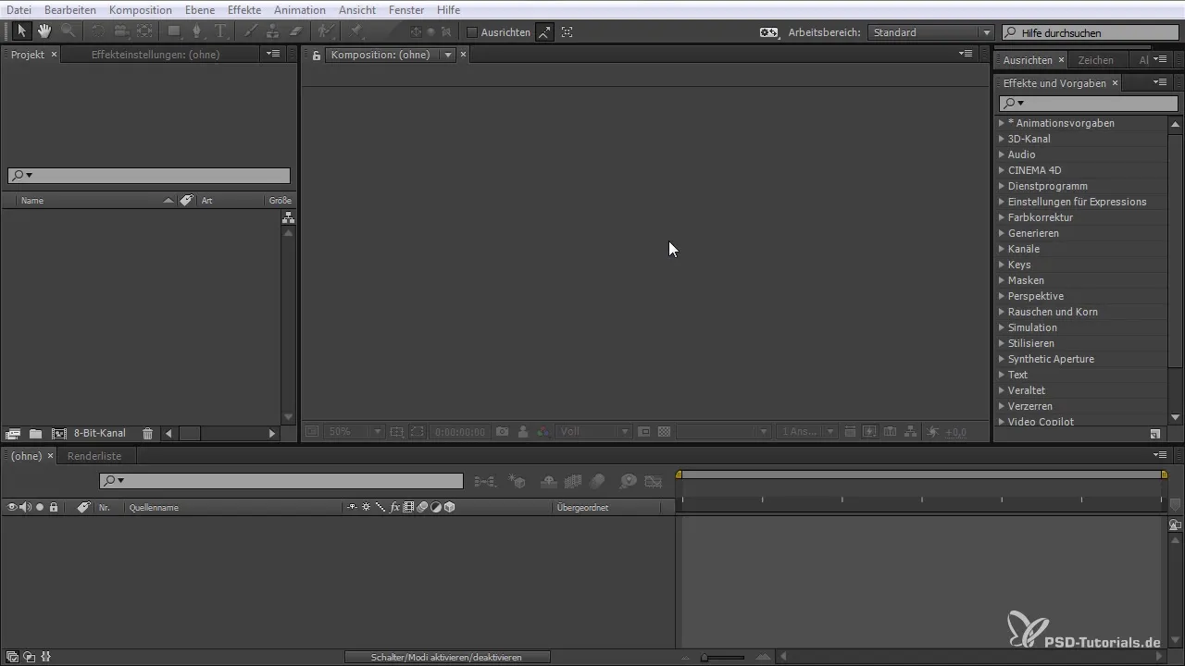Switch to the Zeichen panel tab
Image resolution: width=1185 pixels, height=666 pixels.
[x=1096, y=60]
